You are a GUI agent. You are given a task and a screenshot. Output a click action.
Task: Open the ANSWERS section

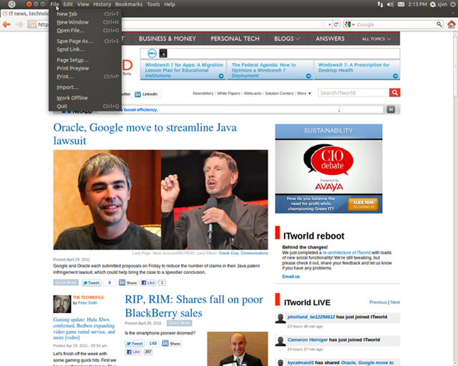(330, 39)
